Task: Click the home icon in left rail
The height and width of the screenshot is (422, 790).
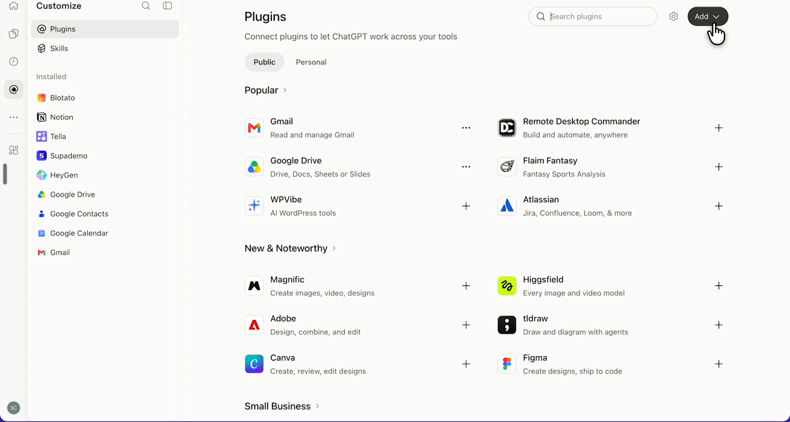Action: tap(14, 6)
